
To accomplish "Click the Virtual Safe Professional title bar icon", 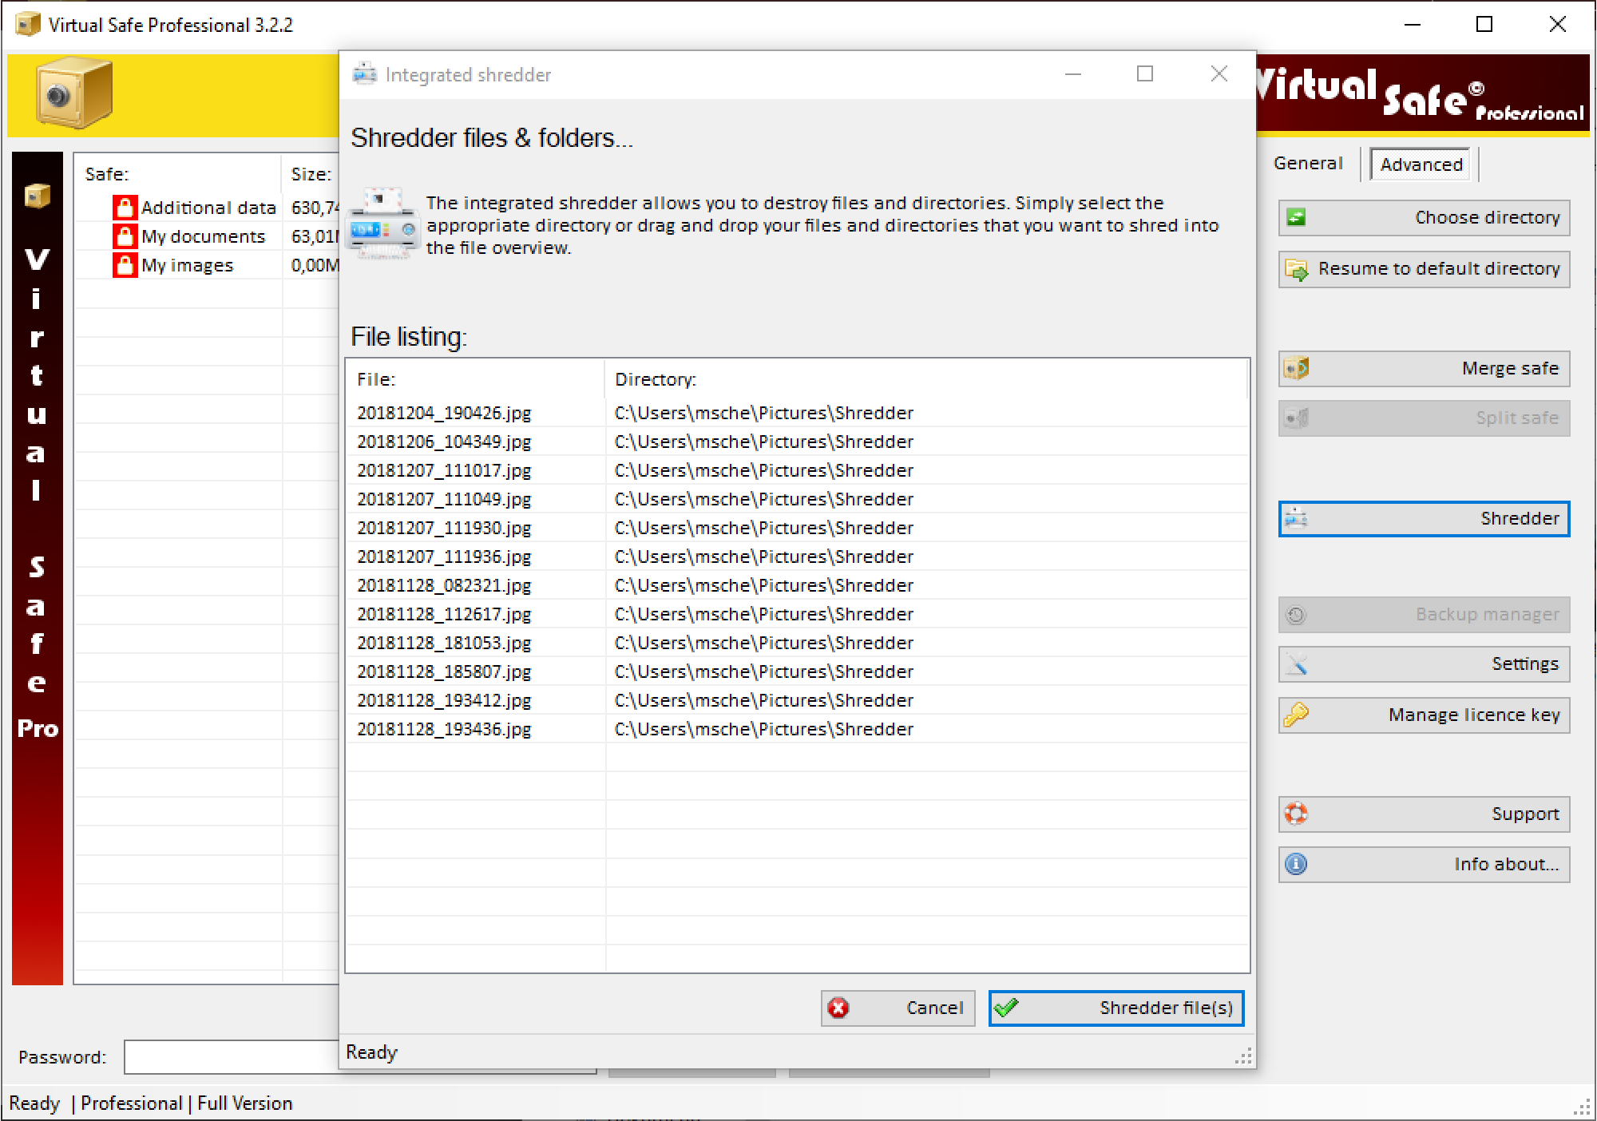I will click(x=28, y=24).
